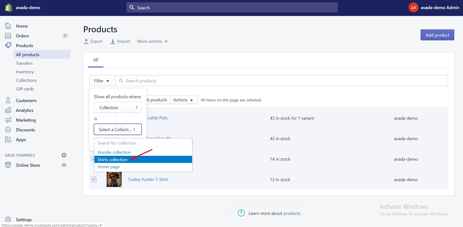View online store with the eye icon
463x227 pixels.
tap(64, 165)
